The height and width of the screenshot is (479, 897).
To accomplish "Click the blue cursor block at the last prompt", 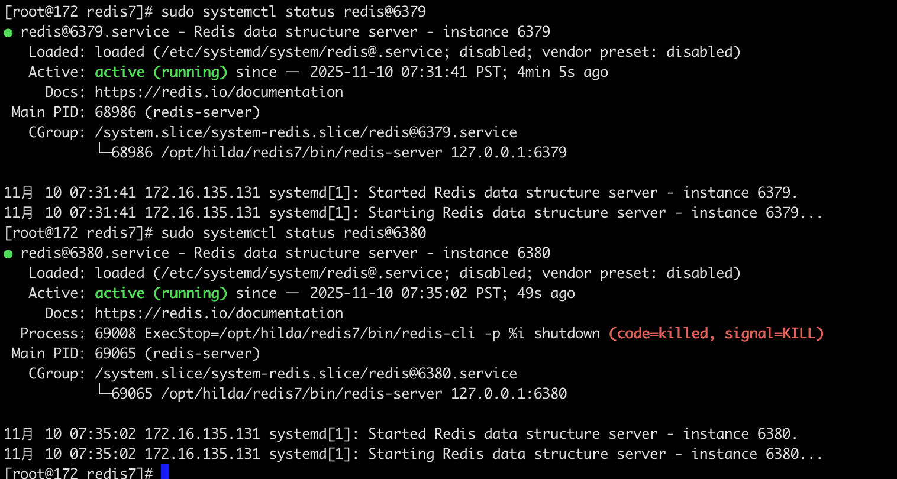I will pyautogui.click(x=165, y=472).
